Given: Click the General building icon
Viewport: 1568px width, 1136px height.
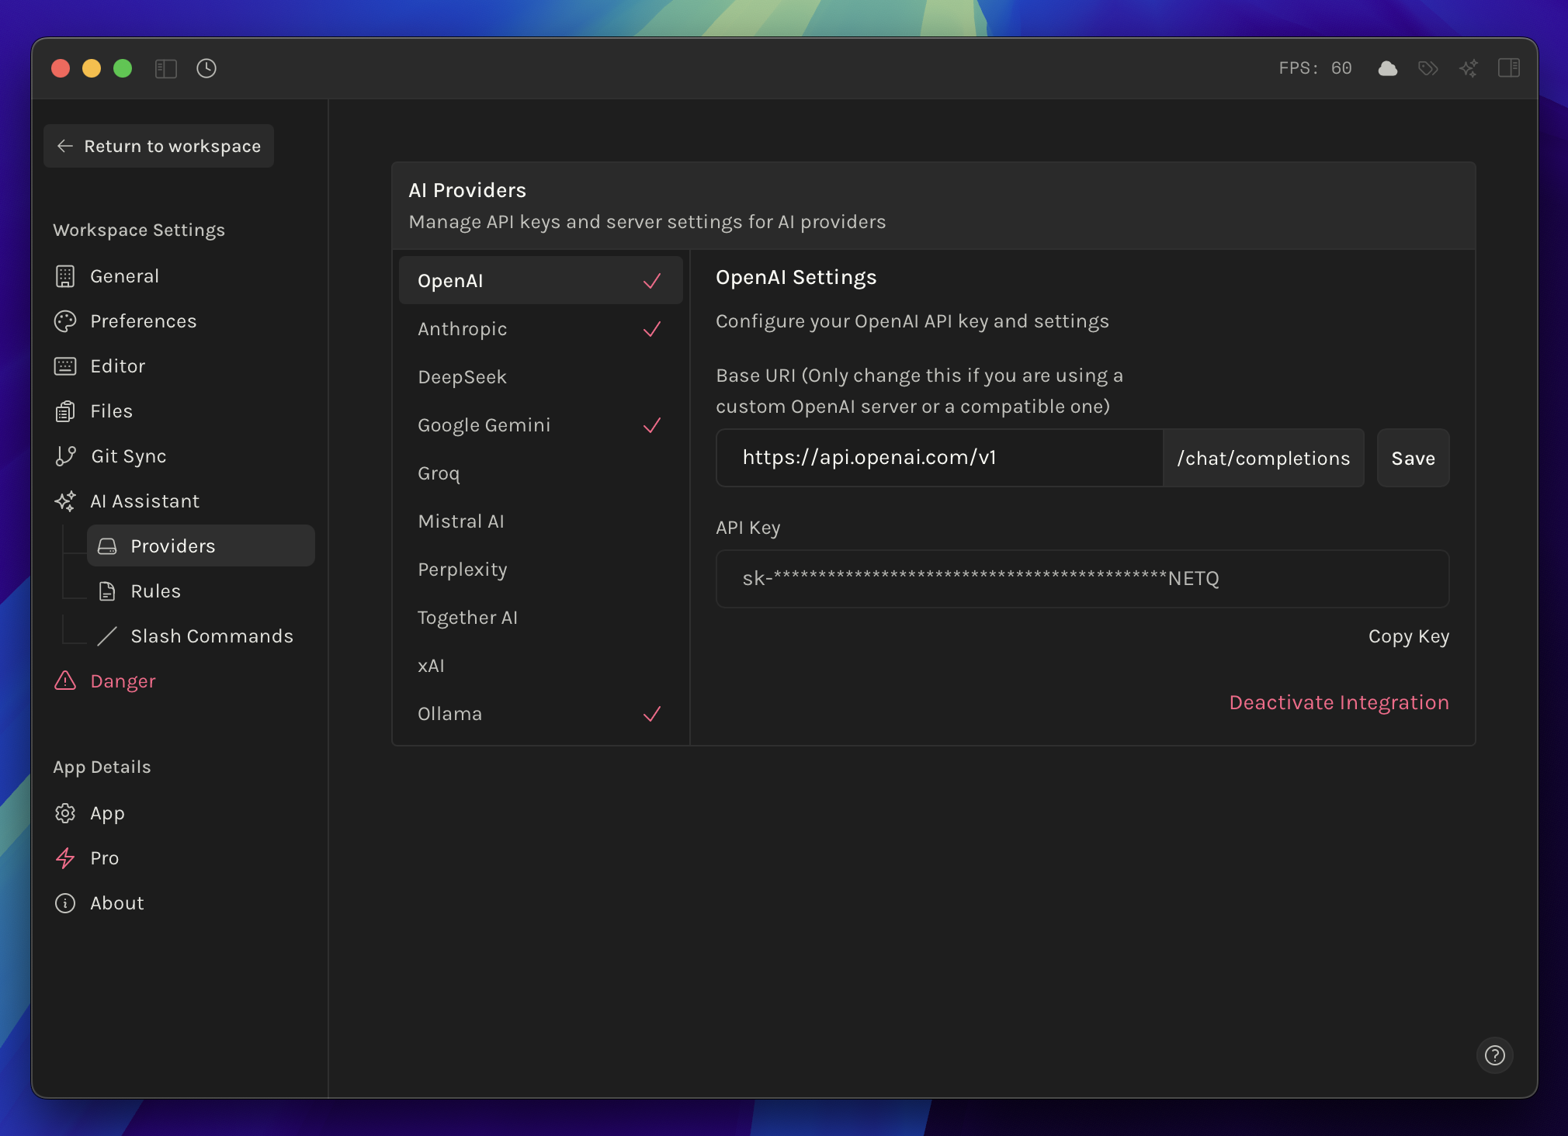Looking at the screenshot, I should [65, 276].
